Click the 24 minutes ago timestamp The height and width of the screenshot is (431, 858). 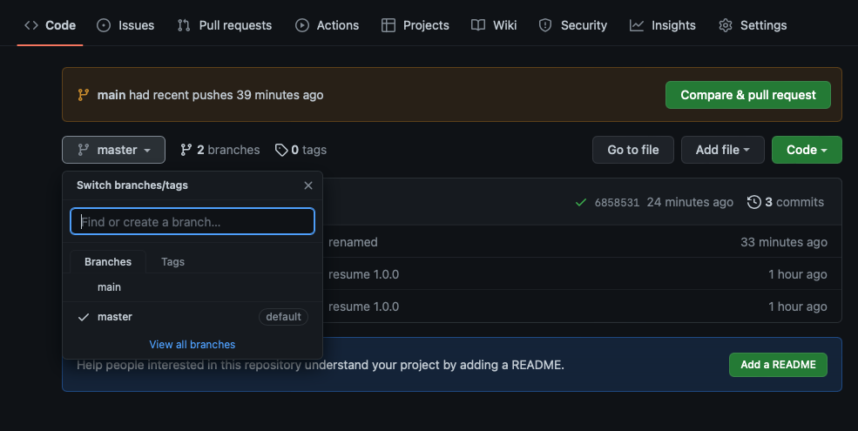tap(690, 202)
